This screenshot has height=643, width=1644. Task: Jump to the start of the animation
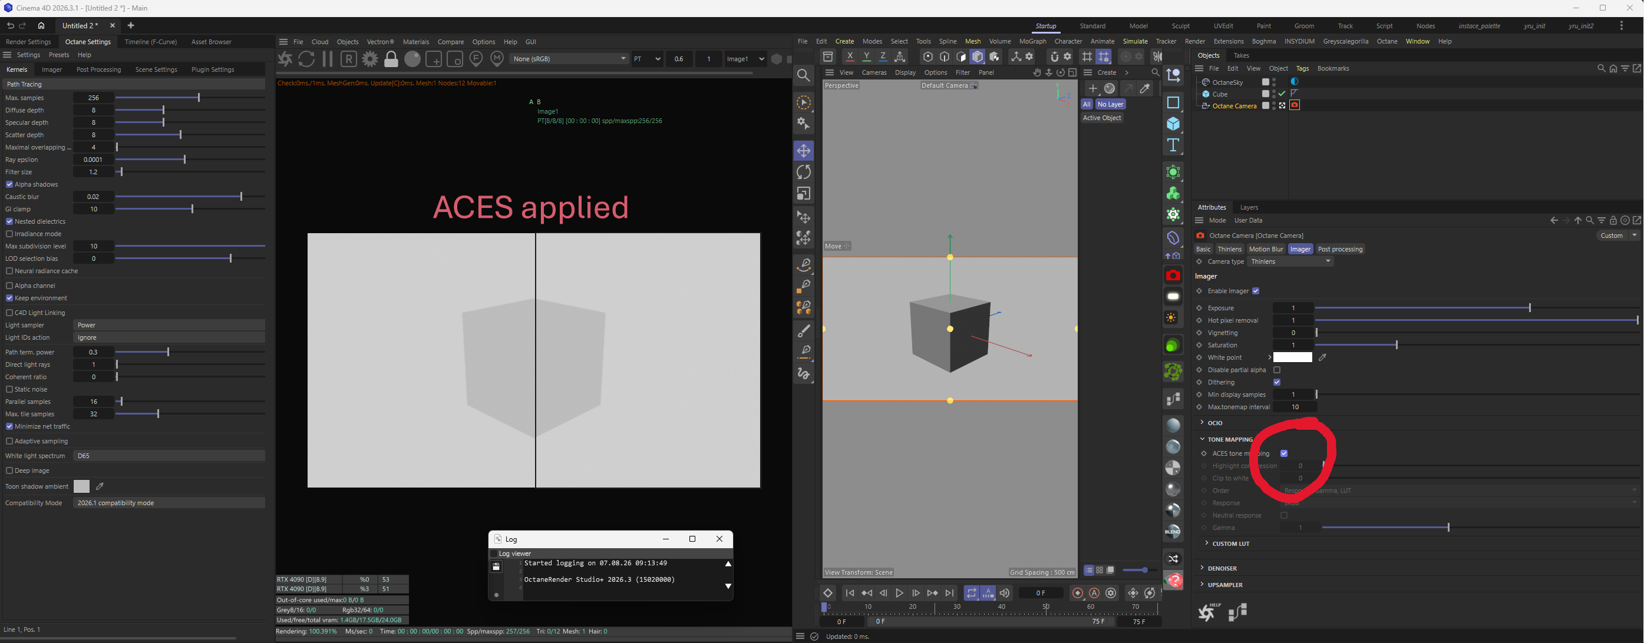tap(850, 594)
